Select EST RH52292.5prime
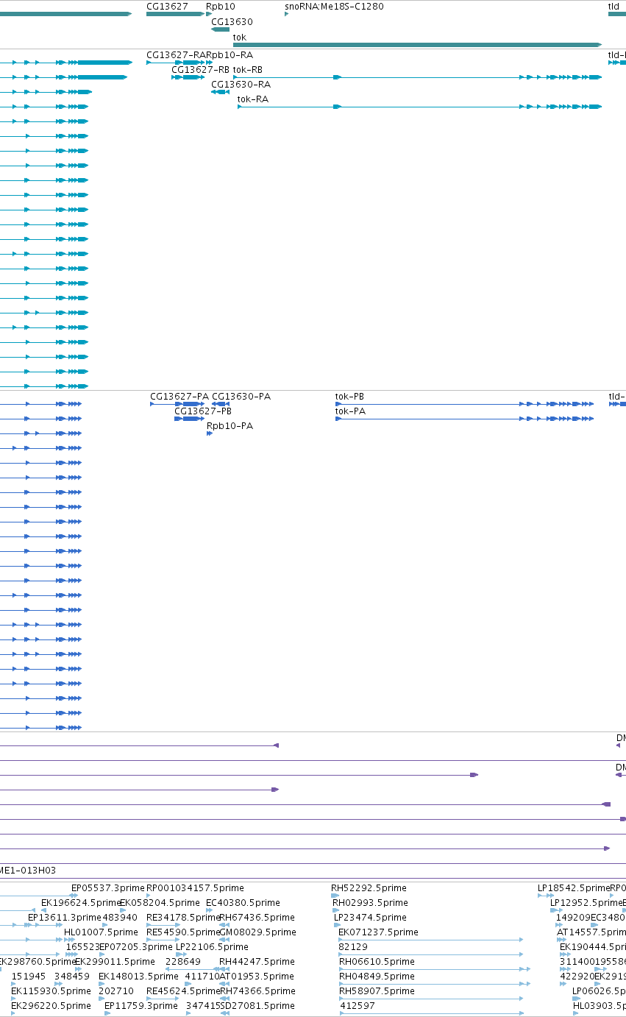The height and width of the screenshot is (1017, 626). click(x=369, y=888)
